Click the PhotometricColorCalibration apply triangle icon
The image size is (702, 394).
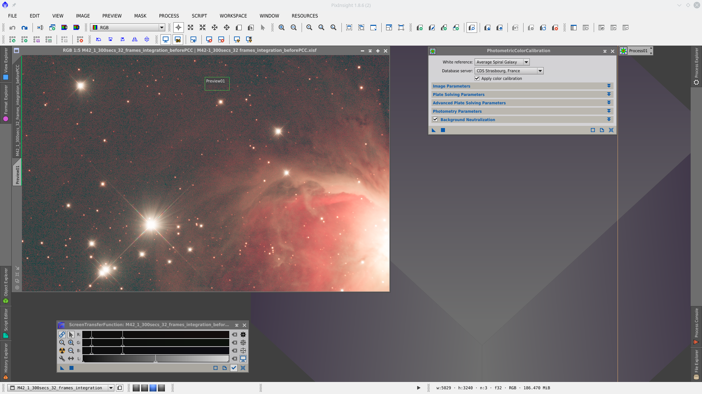434,130
